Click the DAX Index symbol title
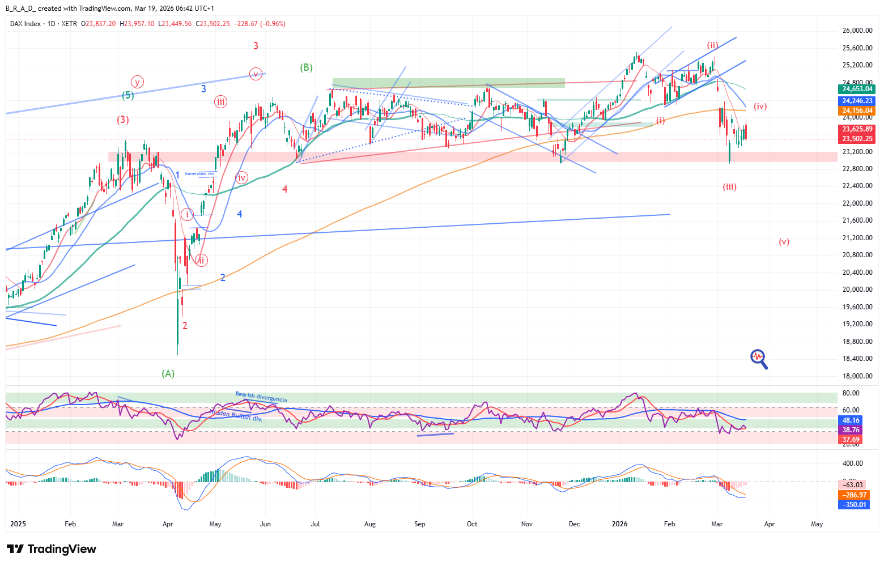884x566 pixels. [x=25, y=24]
